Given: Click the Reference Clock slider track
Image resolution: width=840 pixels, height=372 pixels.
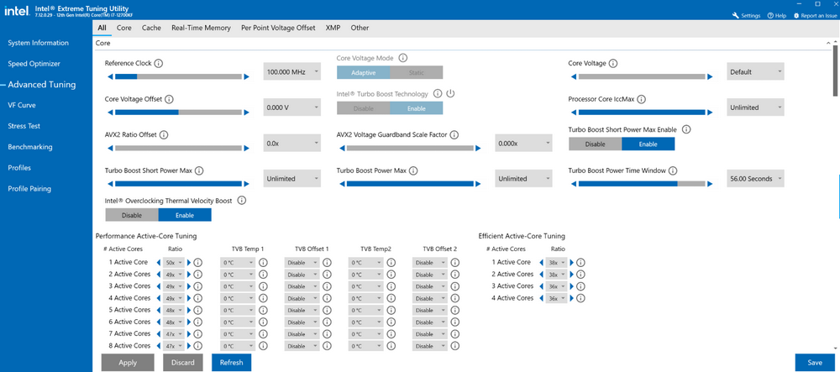Looking at the screenshot, I should click(x=178, y=77).
